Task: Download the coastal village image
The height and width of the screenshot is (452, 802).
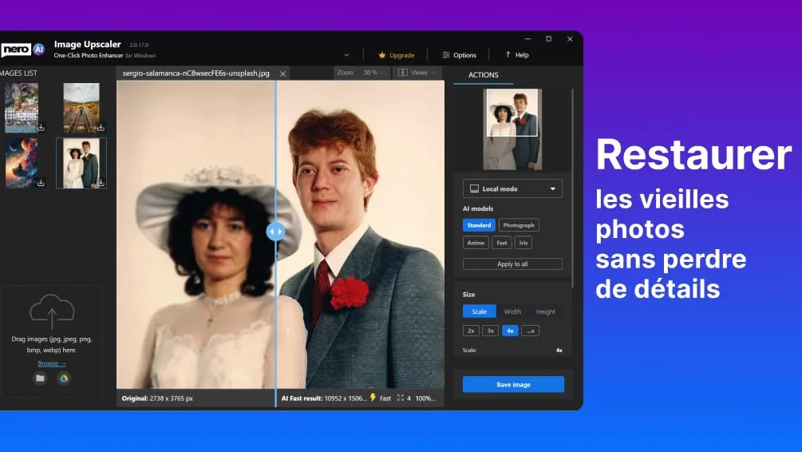Action: [41, 127]
